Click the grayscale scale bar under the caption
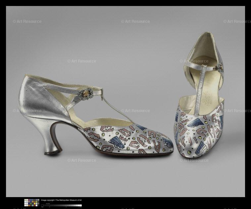Image resolution: width=251 pixels, height=209 pixels. (62, 205)
